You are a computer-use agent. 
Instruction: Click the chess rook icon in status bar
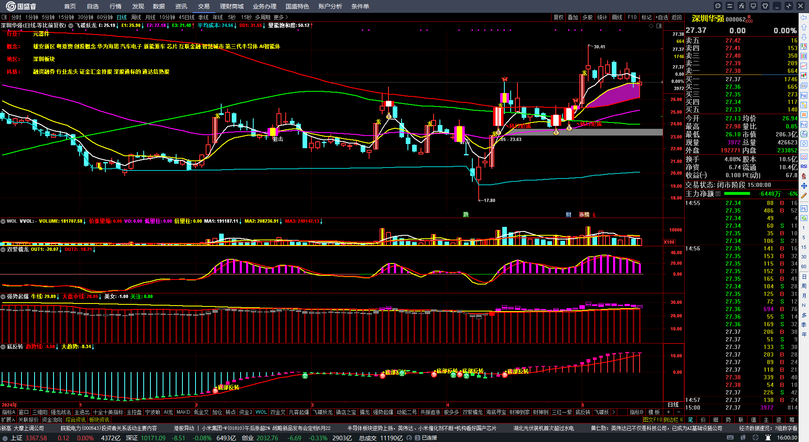coord(768,438)
